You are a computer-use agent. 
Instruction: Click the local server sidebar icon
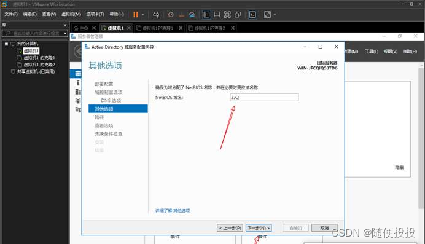pos(78,83)
